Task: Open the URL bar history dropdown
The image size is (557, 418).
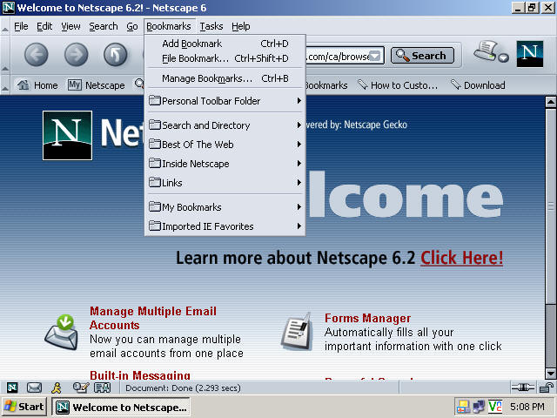Action: click(x=375, y=56)
